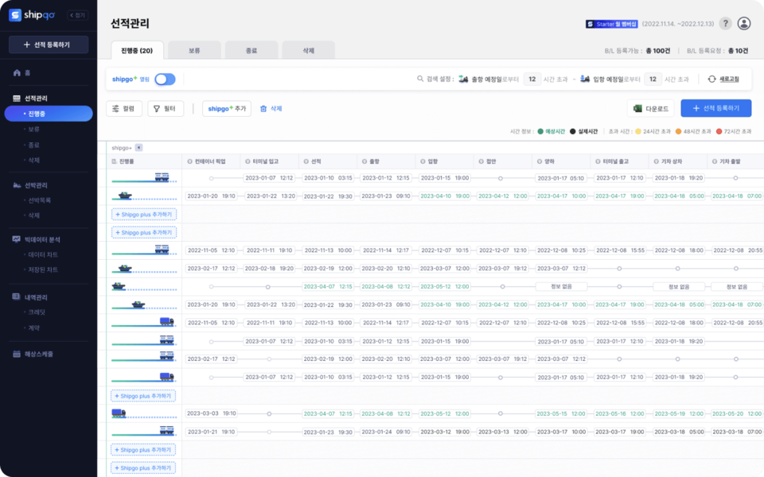
Task: Click the 빅데이터 분석 sidebar icon
Action: pos(18,239)
